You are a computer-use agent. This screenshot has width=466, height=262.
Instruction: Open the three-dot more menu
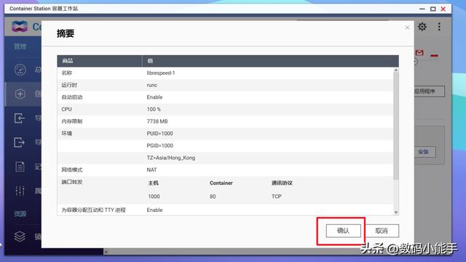point(439,27)
